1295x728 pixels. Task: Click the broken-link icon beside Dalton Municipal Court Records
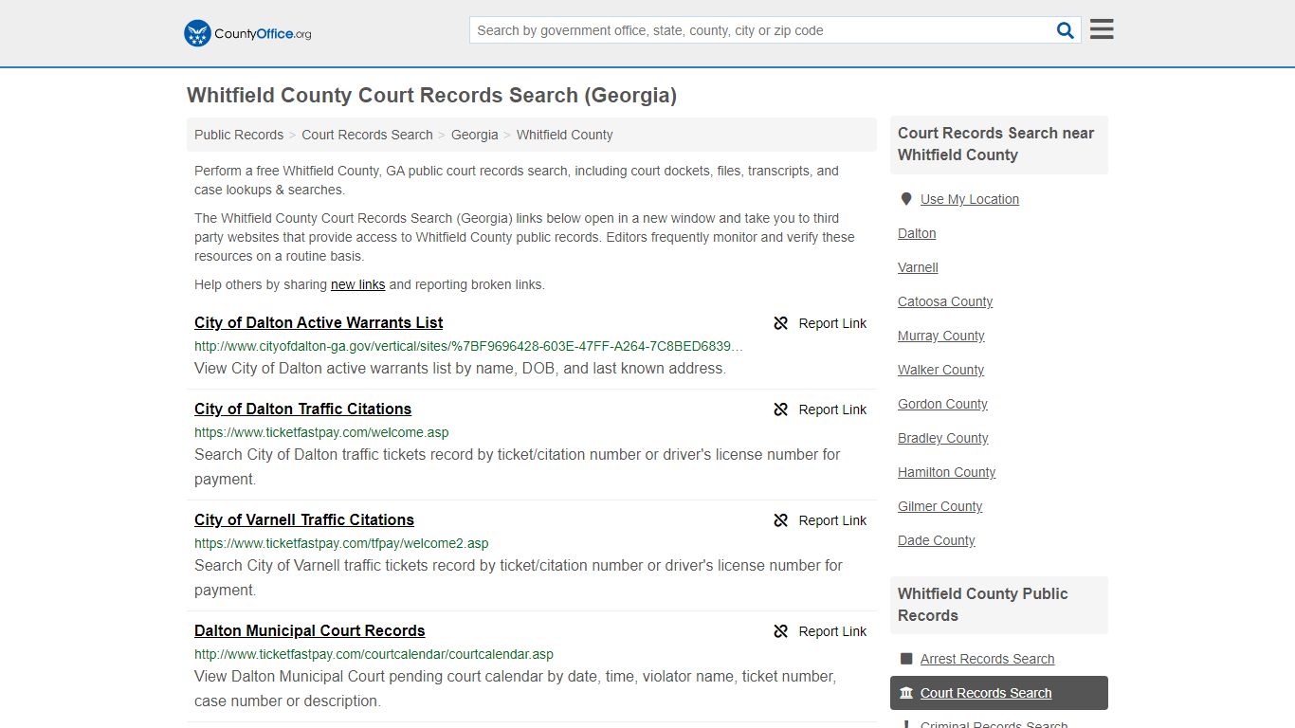point(781,631)
